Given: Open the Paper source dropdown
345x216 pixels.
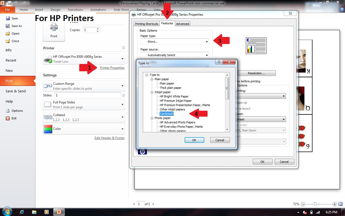Looking at the screenshot, I should pos(175,55).
